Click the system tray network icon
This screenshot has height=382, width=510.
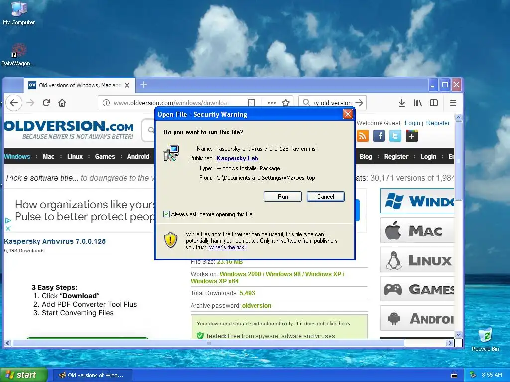(x=473, y=375)
